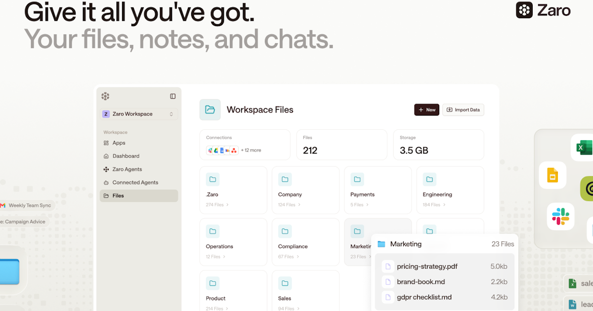
Task: Expand '67 Files' chevron under Compliance
Action: click(x=297, y=257)
